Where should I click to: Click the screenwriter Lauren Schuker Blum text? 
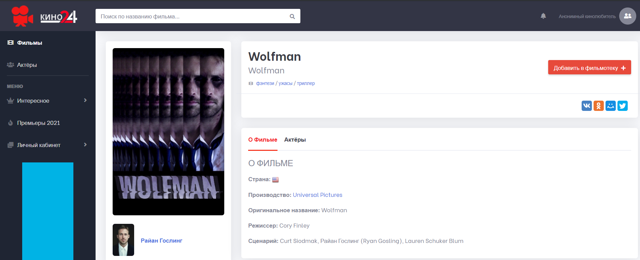click(x=434, y=241)
